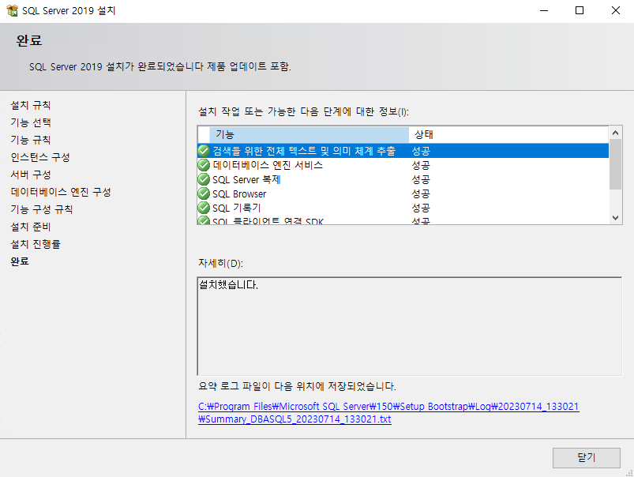The height and width of the screenshot is (477, 634).
Task: Click the 설치했습니다. details text box
Action: 410,326
